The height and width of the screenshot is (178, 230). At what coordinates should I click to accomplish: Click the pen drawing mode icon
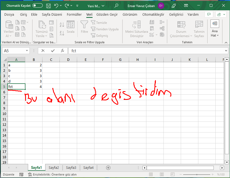pyautogui.click(x=174, y=6)
